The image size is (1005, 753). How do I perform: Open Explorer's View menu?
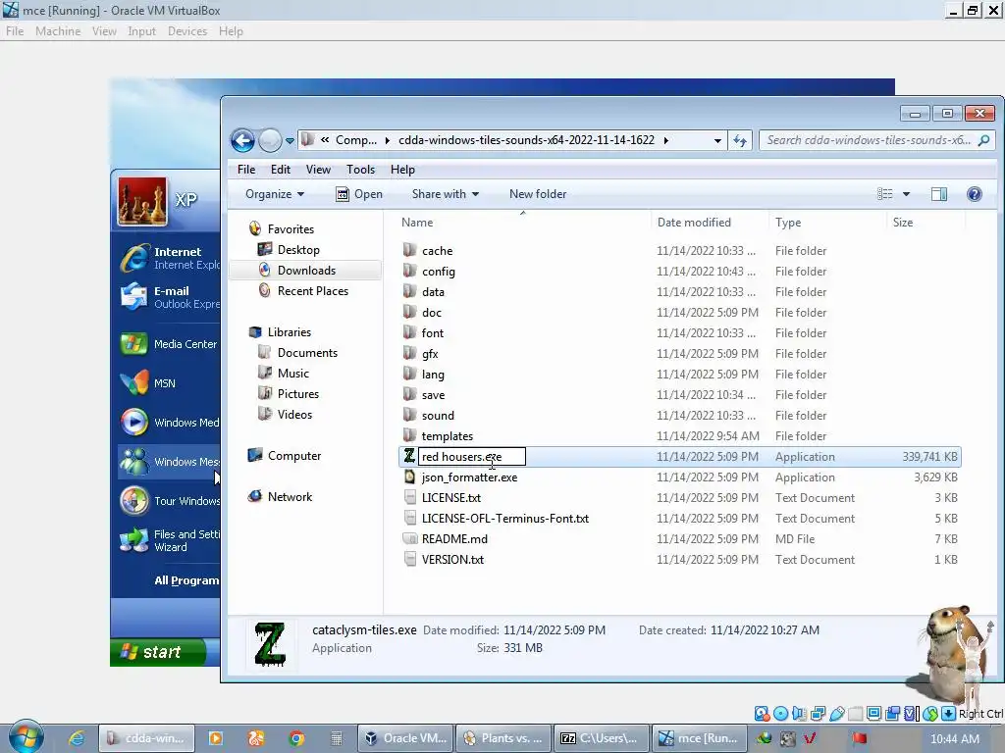pyautogui.click(x=318, y=170)
